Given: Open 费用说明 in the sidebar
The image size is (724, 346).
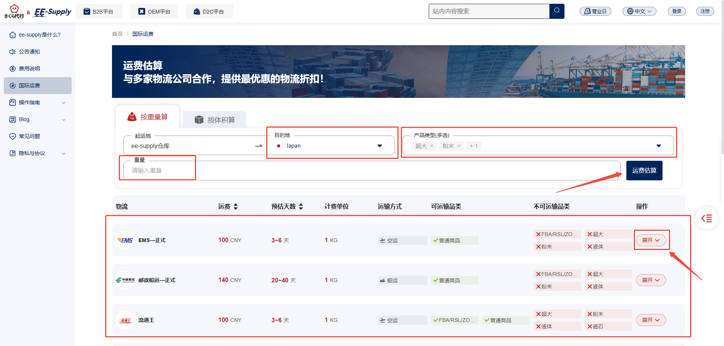Looking at the screenshot, I should 38,69.
